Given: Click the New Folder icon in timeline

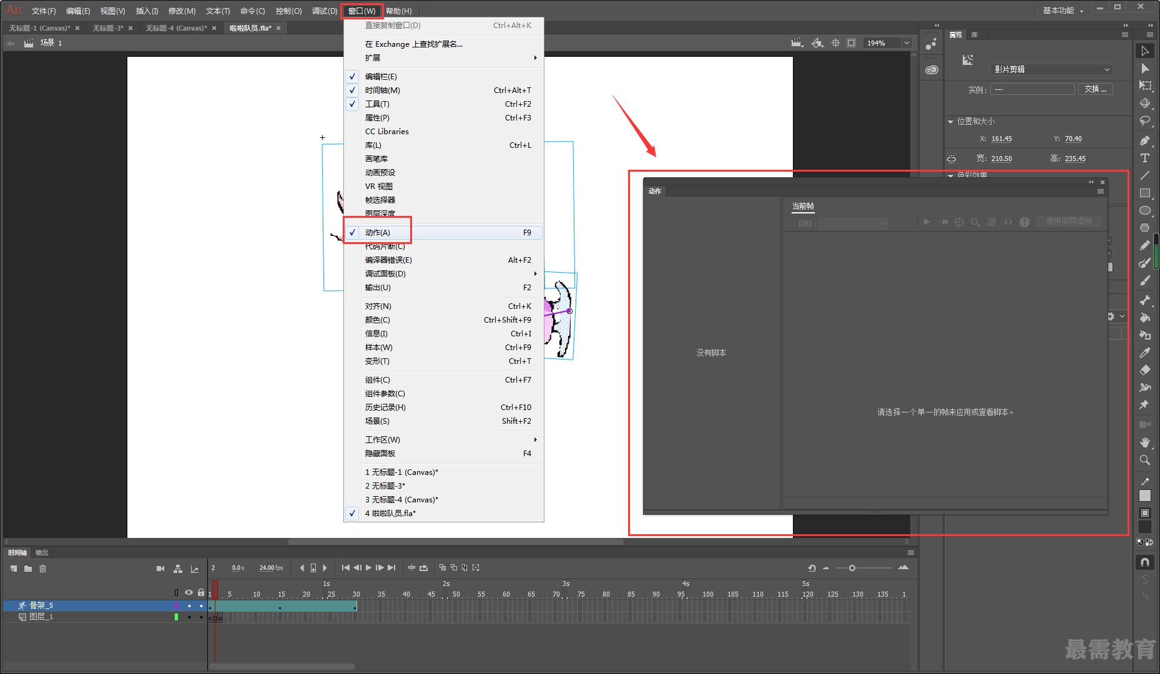Looking at the screenshot, I should pyautogui.click(x=28, y=569).
